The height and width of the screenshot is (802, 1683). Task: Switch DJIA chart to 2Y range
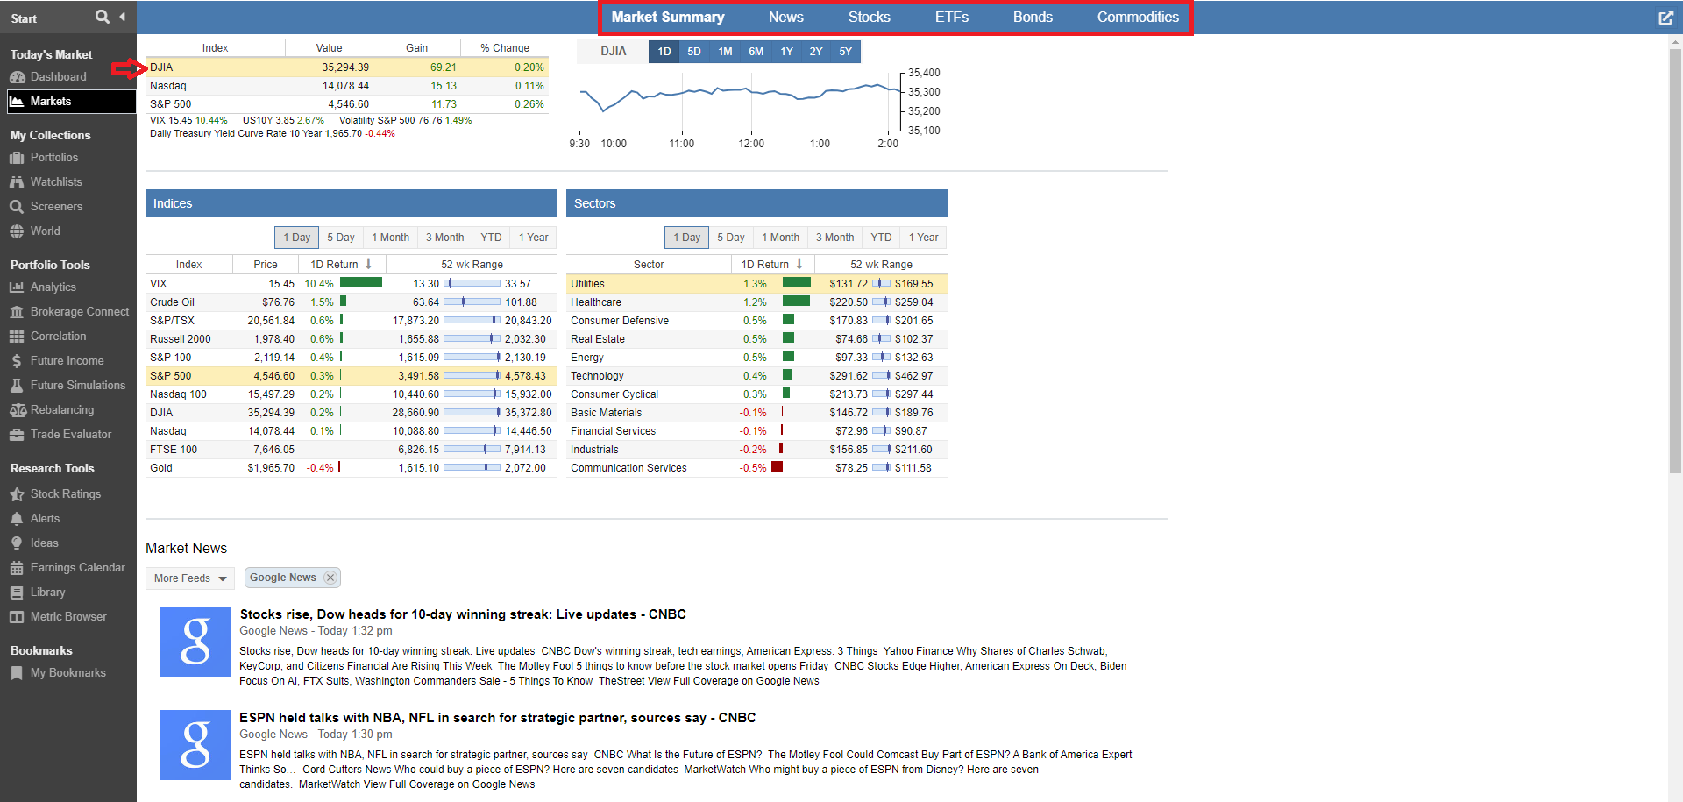tap(816, 52)
